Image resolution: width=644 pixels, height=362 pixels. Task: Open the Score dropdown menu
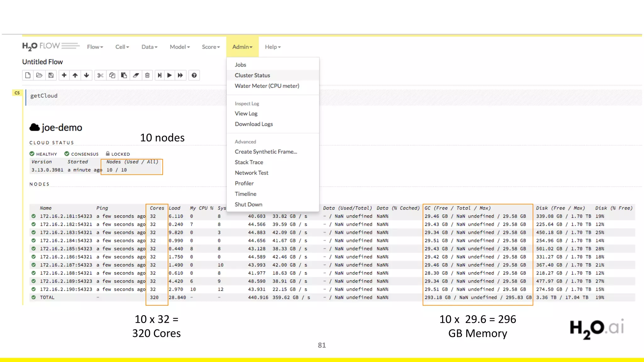(211, 47)
